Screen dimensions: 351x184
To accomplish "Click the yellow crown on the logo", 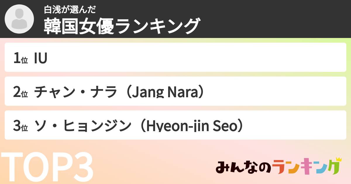I will [x=338, y=159].
